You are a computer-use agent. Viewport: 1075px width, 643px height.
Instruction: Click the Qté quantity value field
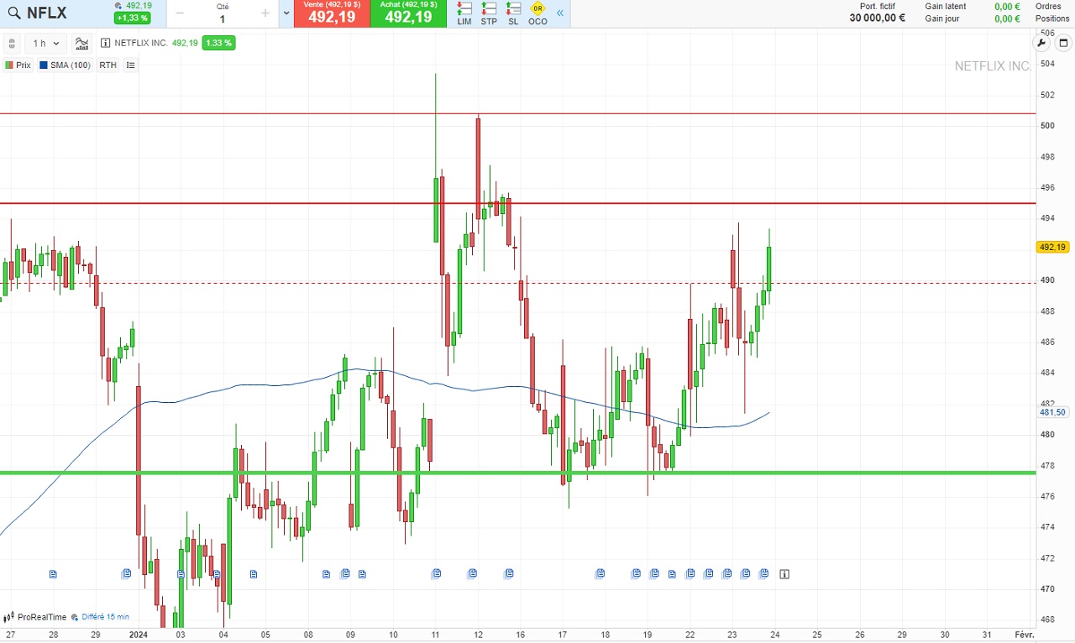223,18
